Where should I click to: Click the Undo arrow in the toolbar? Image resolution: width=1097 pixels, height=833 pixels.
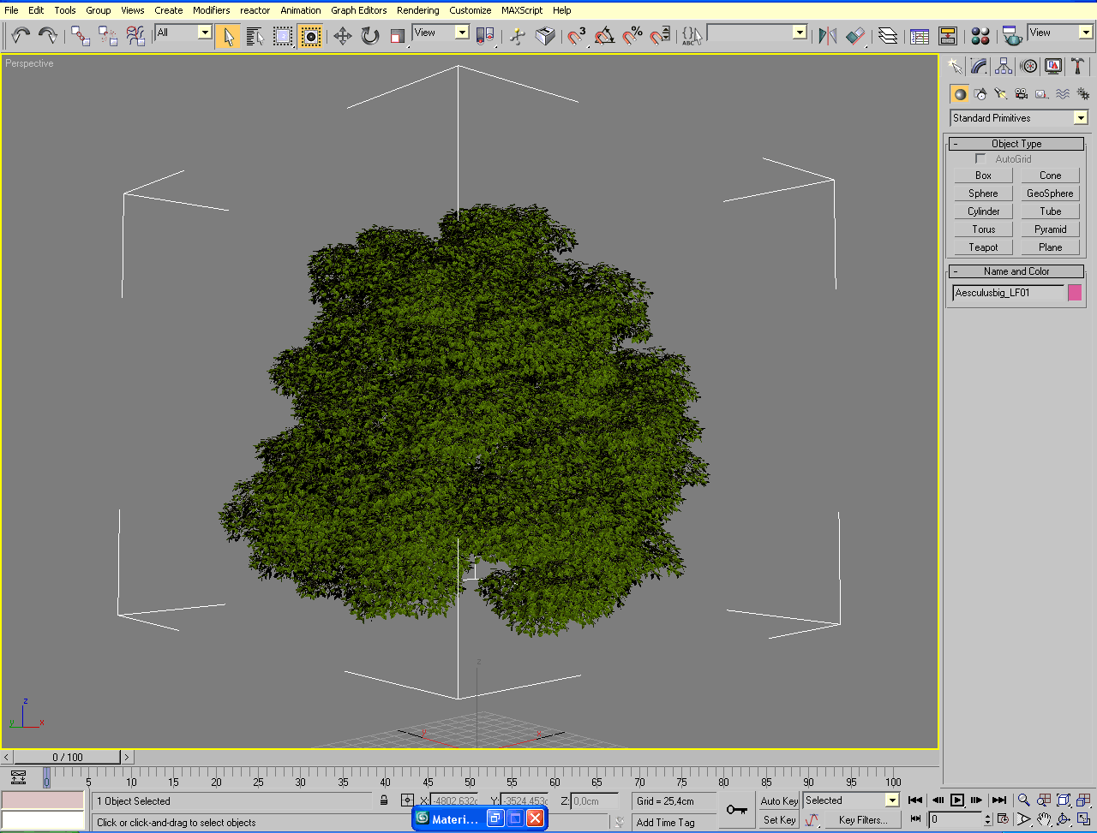[21, 35]
